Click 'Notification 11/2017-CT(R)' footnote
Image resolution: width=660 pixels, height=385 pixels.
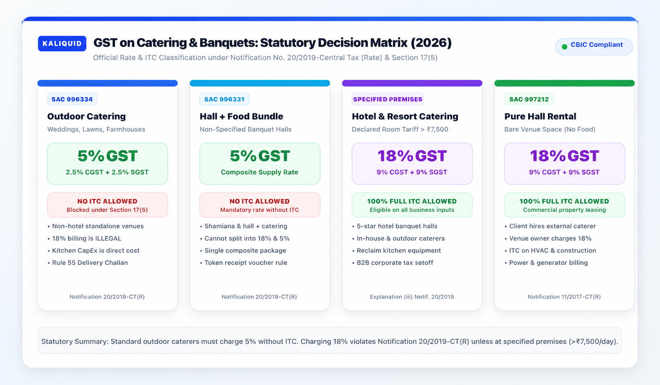564,297
